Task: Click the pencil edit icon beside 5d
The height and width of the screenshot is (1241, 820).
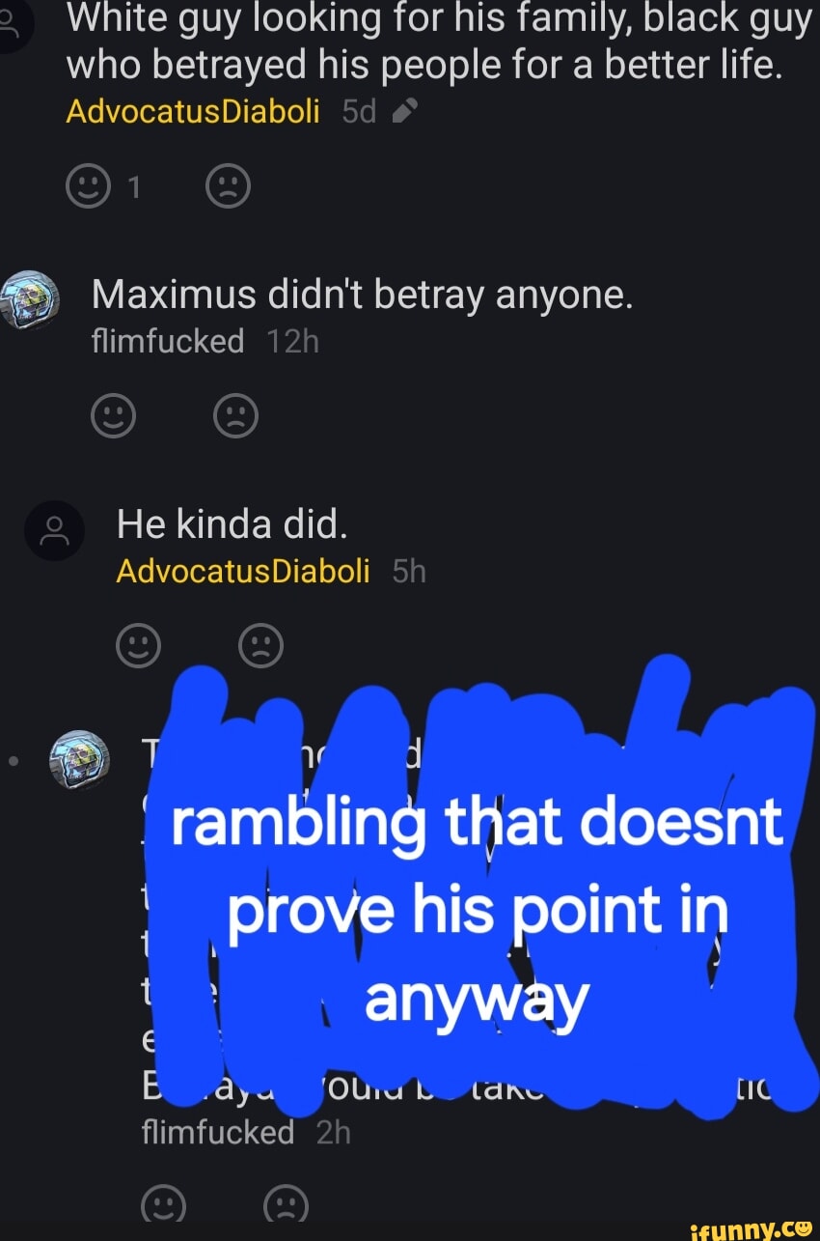Action: (x=405, y=114)
